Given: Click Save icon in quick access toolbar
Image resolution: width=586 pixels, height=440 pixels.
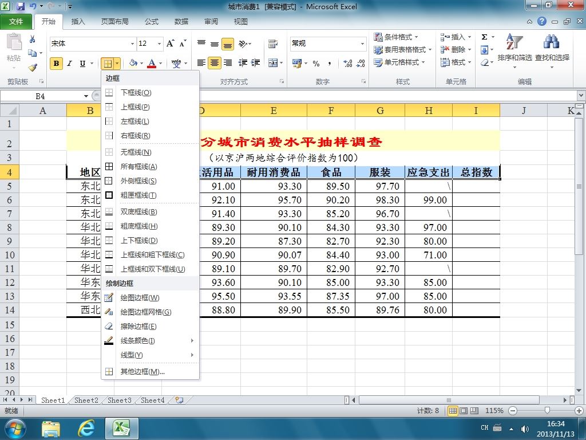Looking at the screenshot, I should [21, 6].
